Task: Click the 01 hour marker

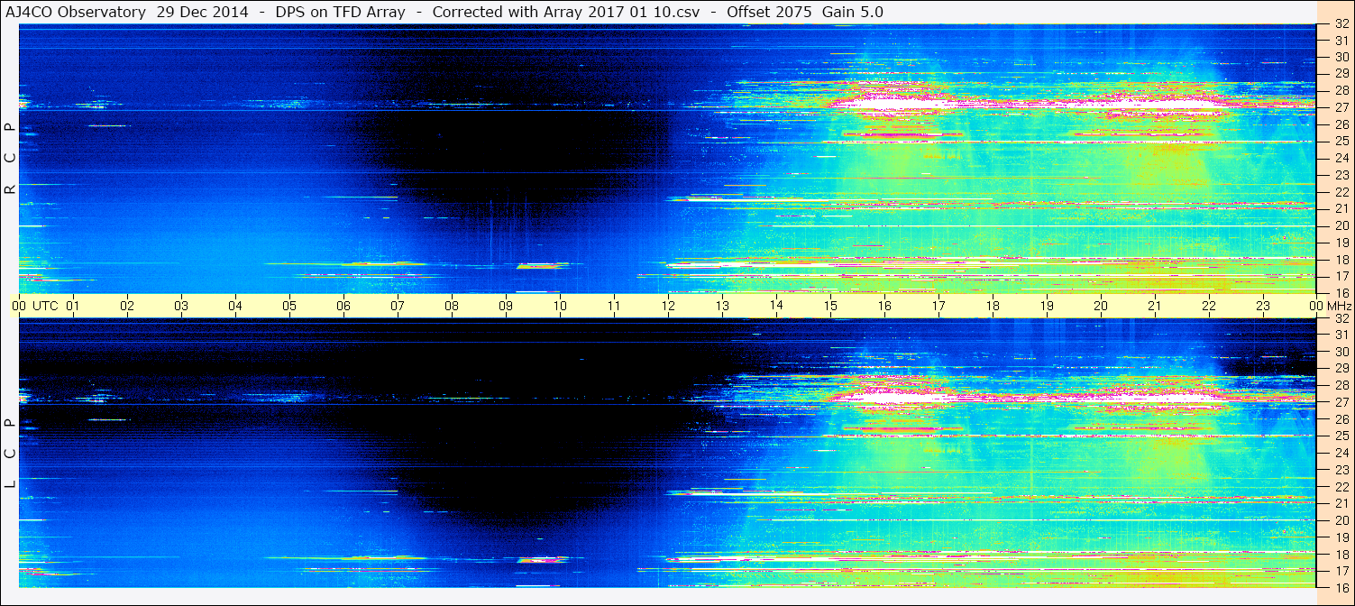Action: (73, 306)
